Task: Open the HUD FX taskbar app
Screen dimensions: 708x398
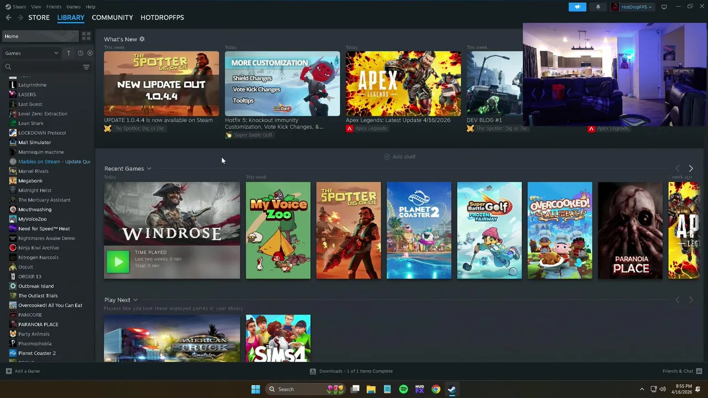Action: click(419, 389)
